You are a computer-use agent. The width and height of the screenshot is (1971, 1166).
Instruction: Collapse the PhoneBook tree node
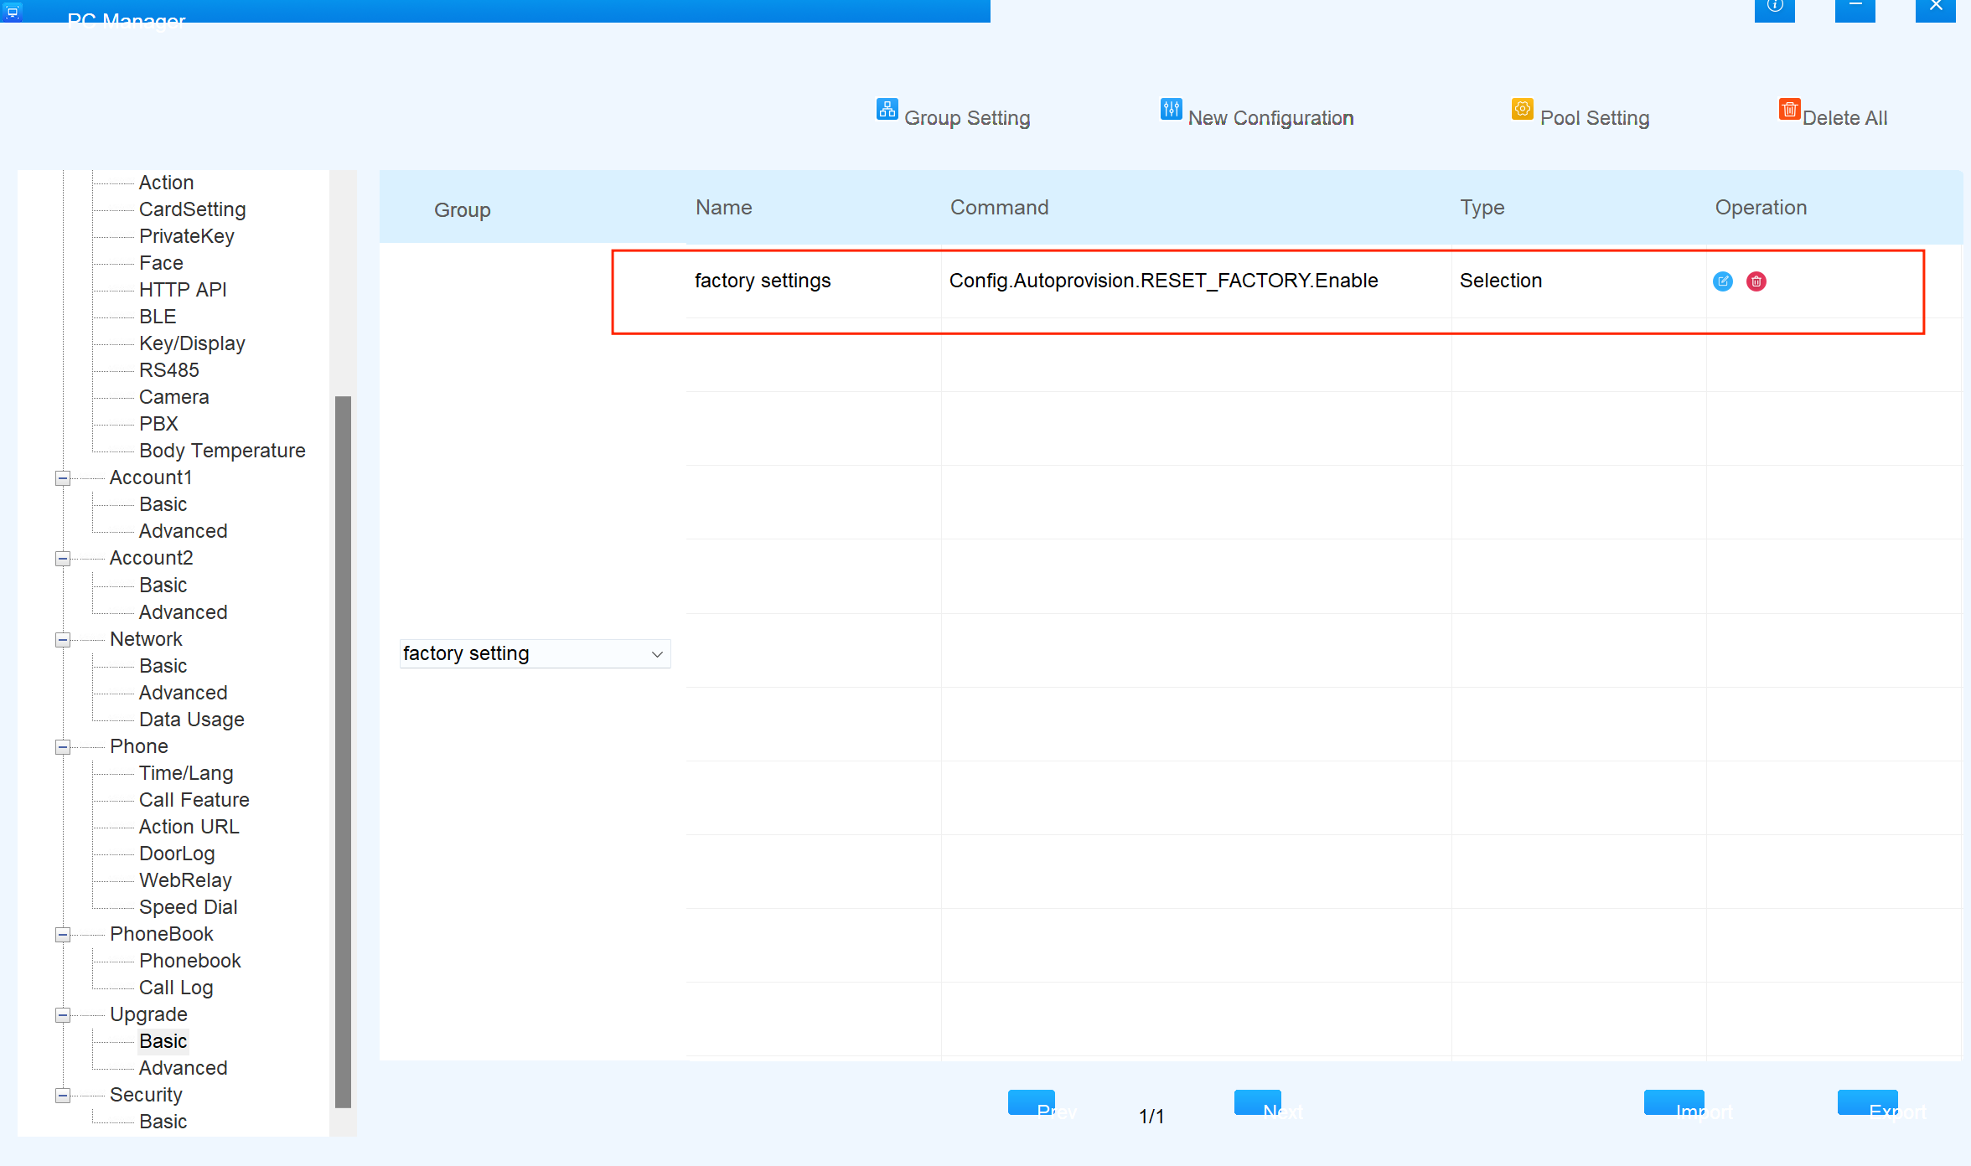63,935
